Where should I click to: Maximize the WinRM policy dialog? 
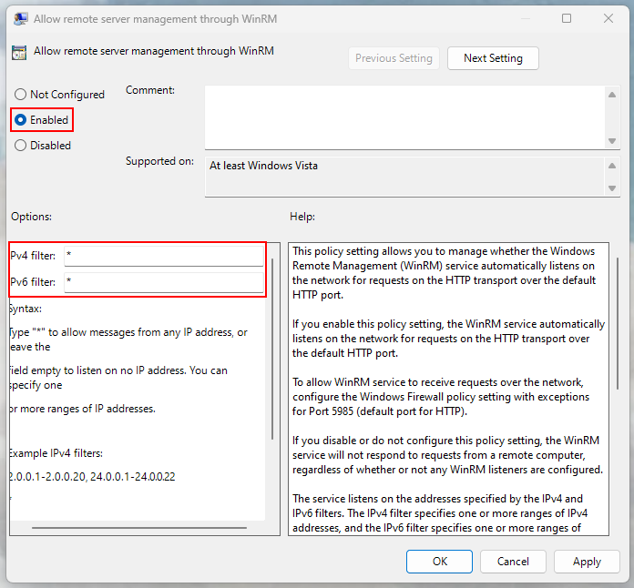pos(567,18)
